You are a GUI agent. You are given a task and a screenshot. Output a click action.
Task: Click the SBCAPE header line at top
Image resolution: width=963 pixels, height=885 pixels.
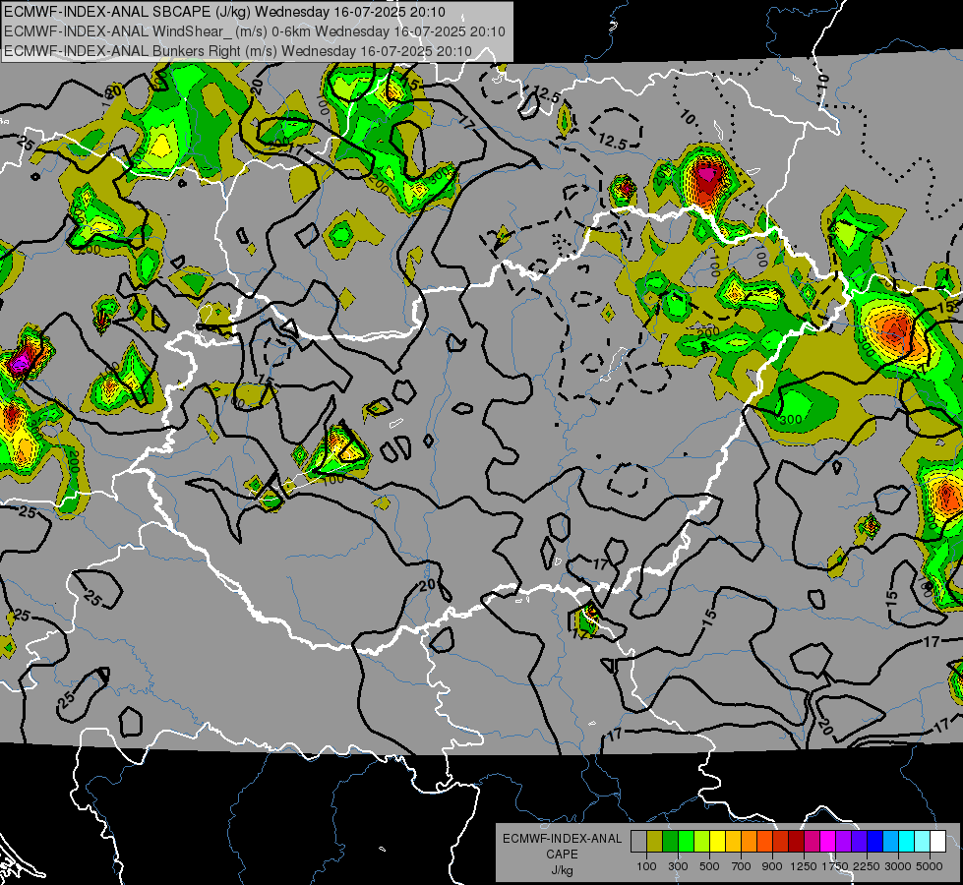pyautogui.click(x=225, y=12)
